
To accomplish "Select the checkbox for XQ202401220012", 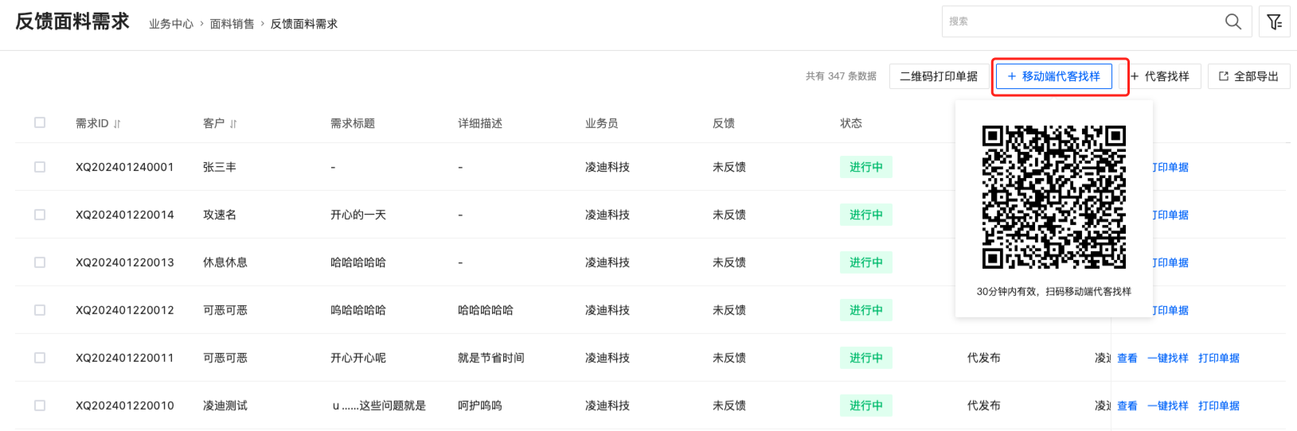I will point(40,310).
